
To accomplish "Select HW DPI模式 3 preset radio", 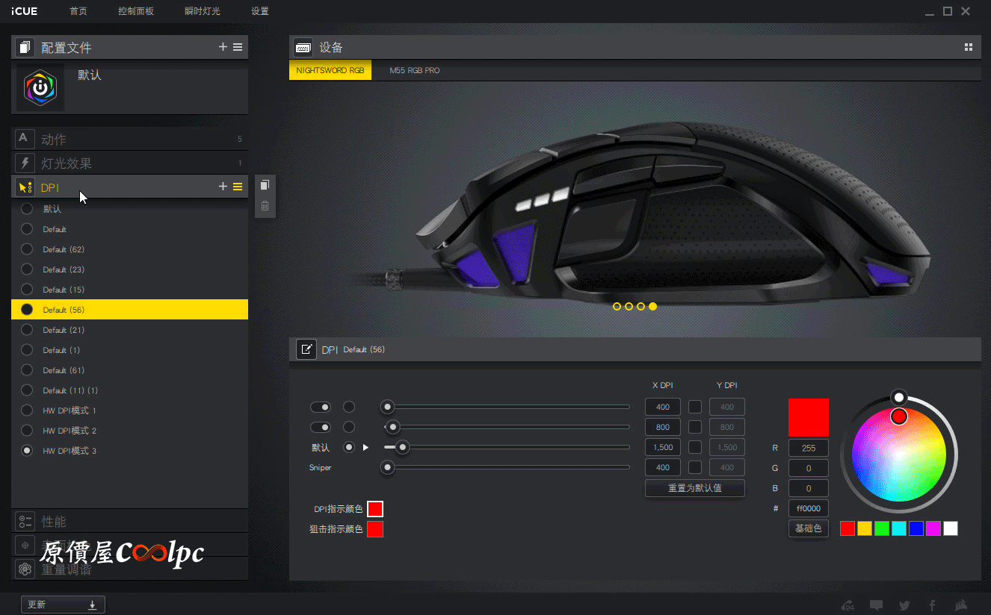I will (x=27, y=451).
